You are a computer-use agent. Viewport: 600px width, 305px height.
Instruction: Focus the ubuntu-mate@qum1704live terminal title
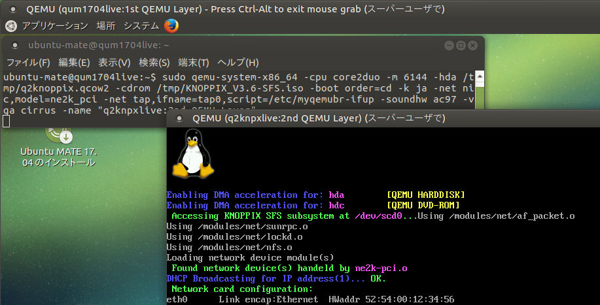[x=99, y=46]
